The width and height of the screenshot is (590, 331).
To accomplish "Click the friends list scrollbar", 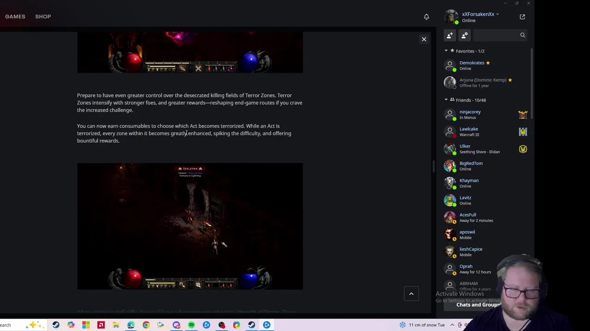I will (x=531, y=83).
